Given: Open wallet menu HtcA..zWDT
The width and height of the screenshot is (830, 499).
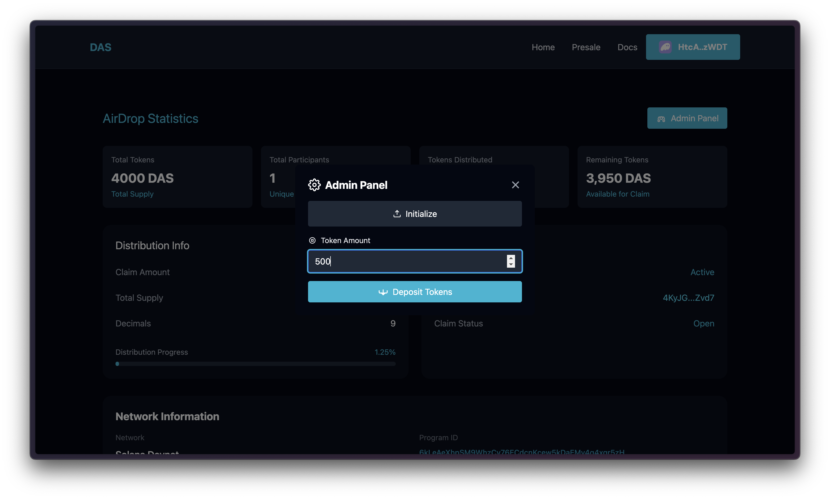Looking at the screenshot, I should point(702,47).
